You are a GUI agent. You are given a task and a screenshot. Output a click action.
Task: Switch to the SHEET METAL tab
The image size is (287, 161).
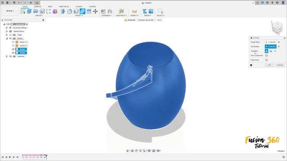[64, 7]
